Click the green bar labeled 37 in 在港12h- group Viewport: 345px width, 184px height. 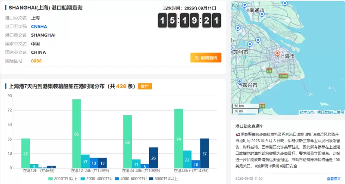click(x=25, y=153)
